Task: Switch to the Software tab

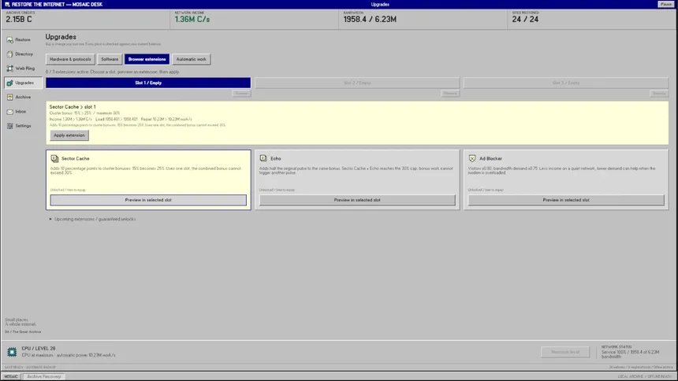Action: coord(110,59)
